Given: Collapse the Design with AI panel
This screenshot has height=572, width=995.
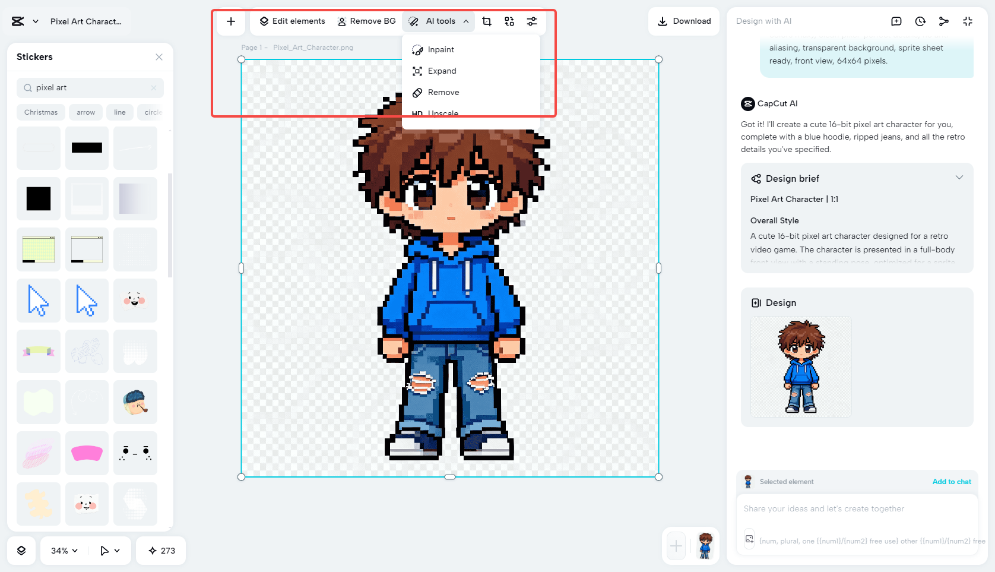Looking at the screenshot, I should [x=968, y=21].
